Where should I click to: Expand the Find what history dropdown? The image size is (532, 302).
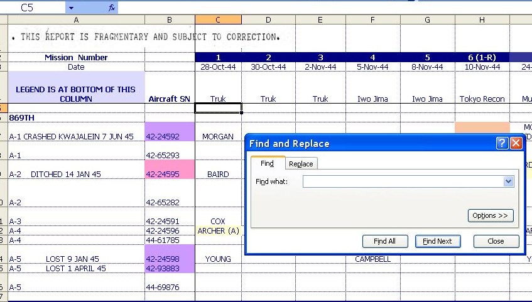click(x=508, y=181)
